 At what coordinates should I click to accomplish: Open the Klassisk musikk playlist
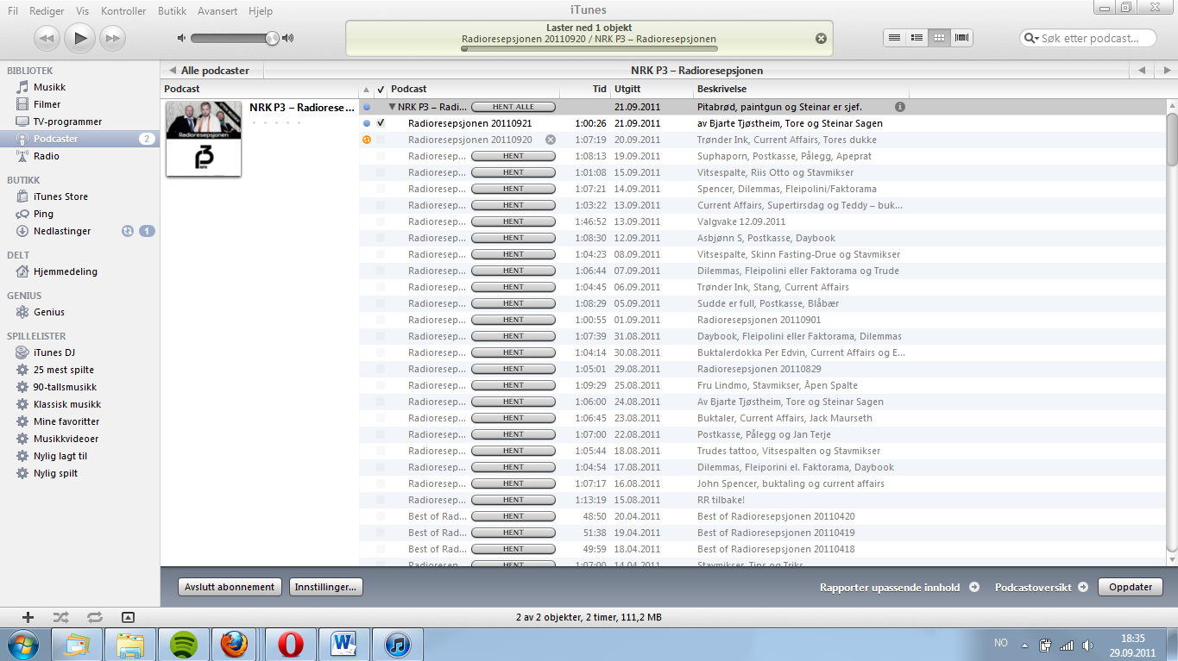click(x=67, y=404)
